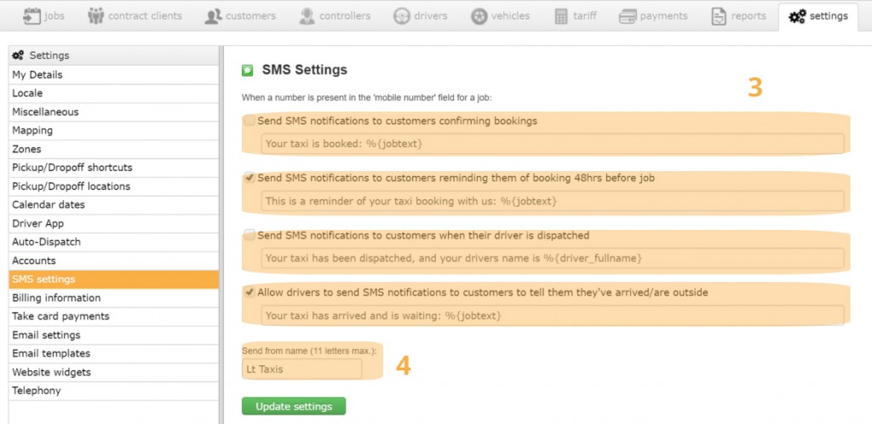Go to the vehicles tab
Screen dimensions: 872x424
coord(501,17)
